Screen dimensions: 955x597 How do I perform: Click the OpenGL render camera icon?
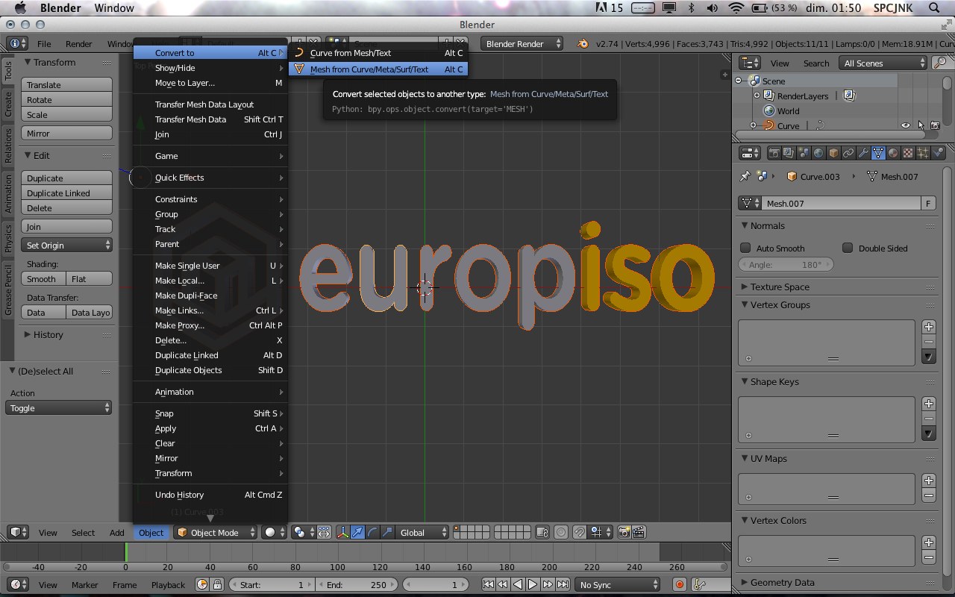pos(624,532)
